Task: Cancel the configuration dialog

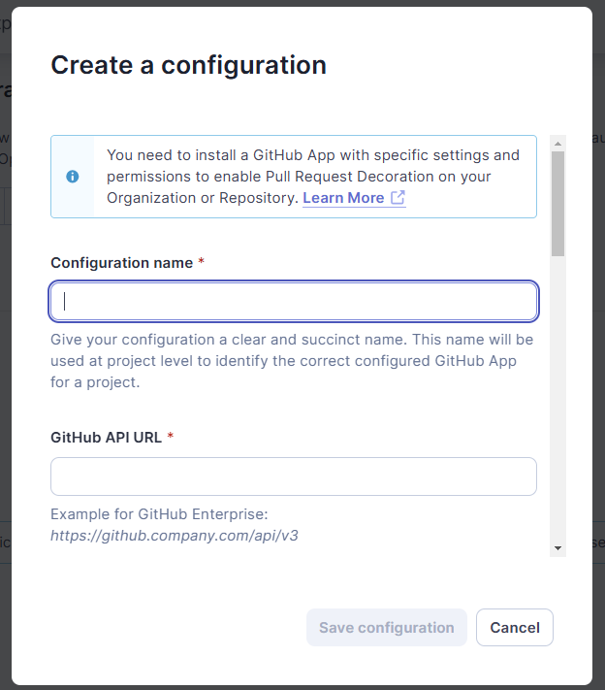Action: 515,628
